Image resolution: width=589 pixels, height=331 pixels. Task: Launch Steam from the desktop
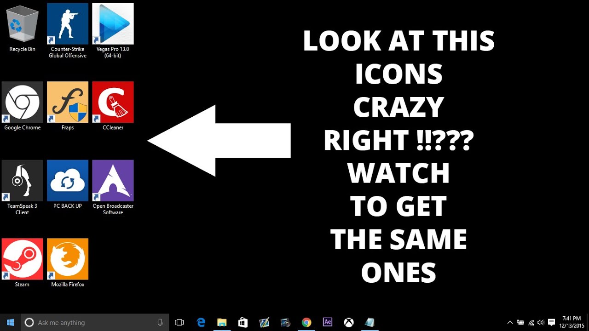pyautogui.click(x=22, y=259)
